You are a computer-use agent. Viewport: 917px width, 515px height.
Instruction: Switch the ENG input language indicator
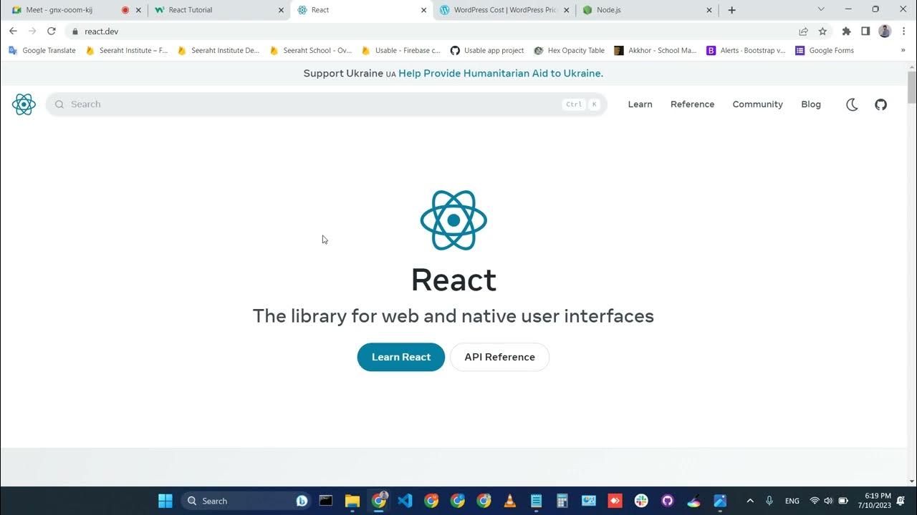pyautogui.click(x=792, y=501)
